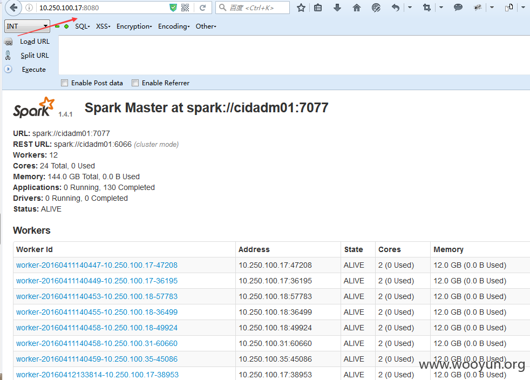Click the search magnifier icon
Image resolution: width=530 pixels, height=380 pixels.
tap(222, 8)
